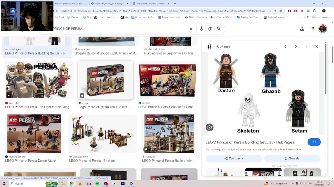Viewport: 334px width, 187px height.
Task: Open the Flow bookmark
Action: (x=87, y=17)
